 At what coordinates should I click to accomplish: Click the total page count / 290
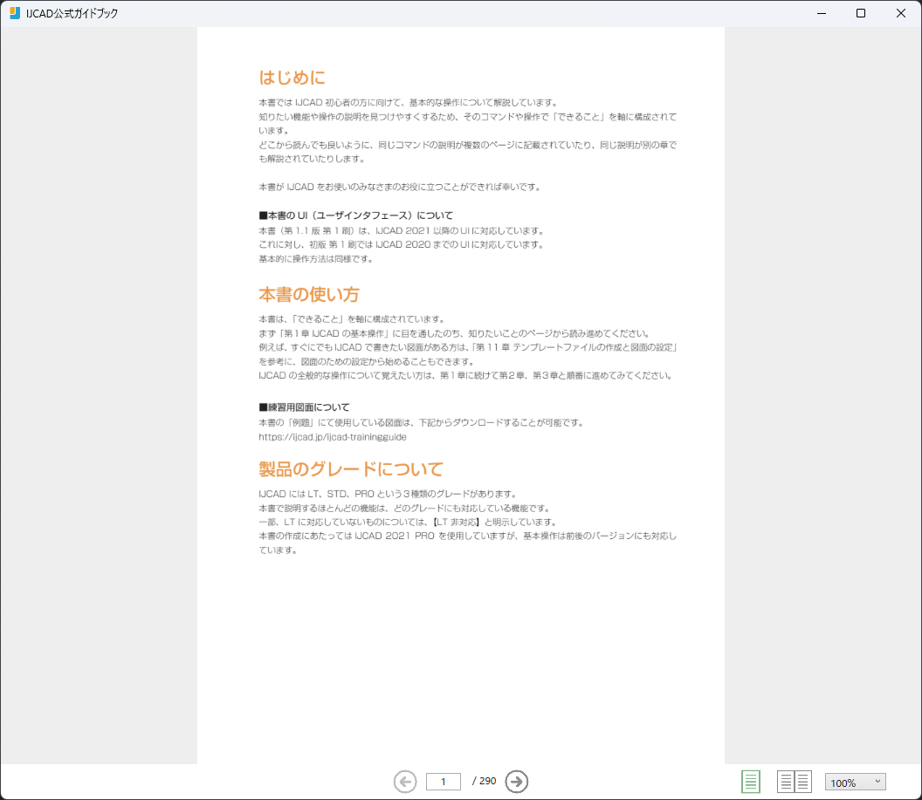pos(484,781)
